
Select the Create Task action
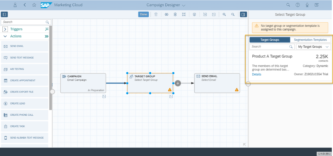pyautogui.click(x=25, y=126)
